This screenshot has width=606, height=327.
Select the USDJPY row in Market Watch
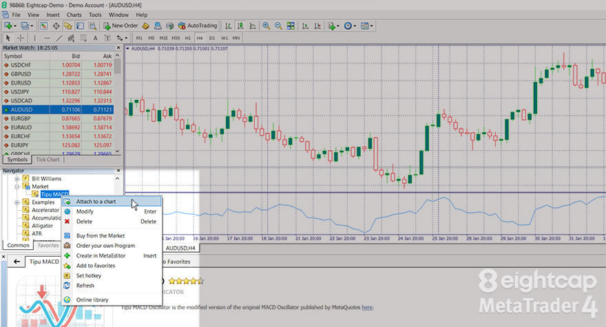(58, 92)
